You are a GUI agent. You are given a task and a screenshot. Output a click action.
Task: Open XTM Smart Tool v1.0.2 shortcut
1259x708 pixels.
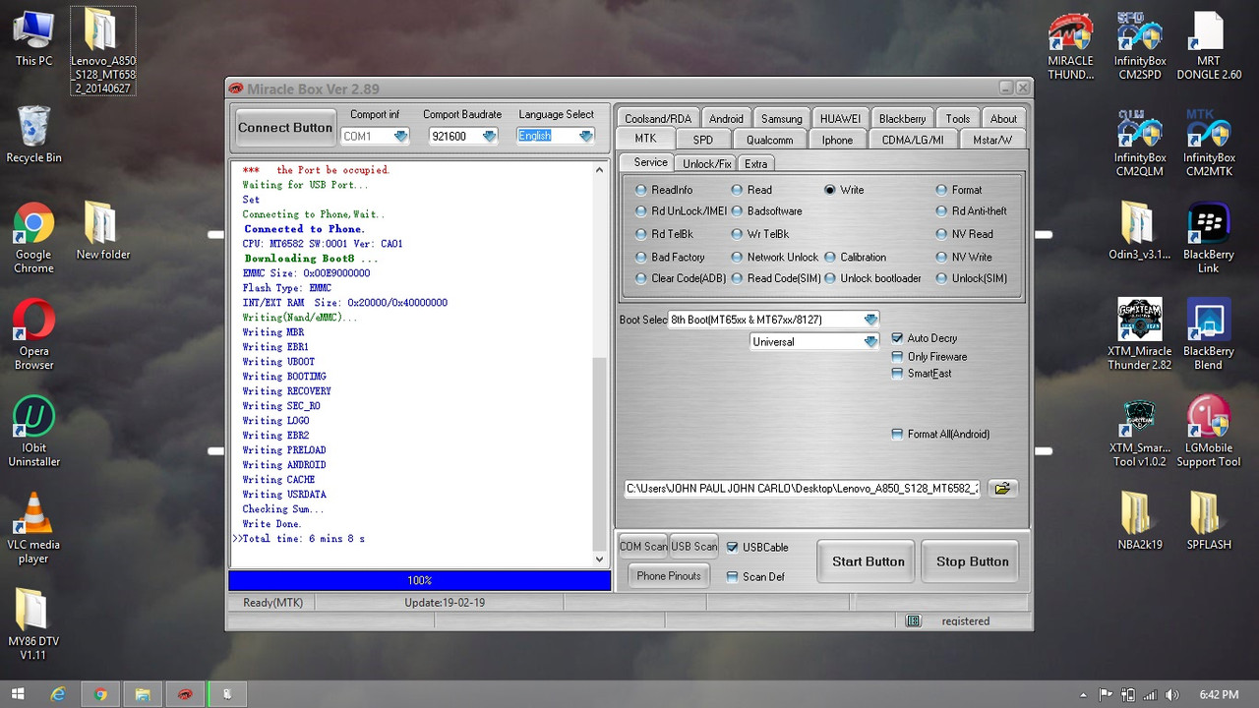(x=1140, y=432)
